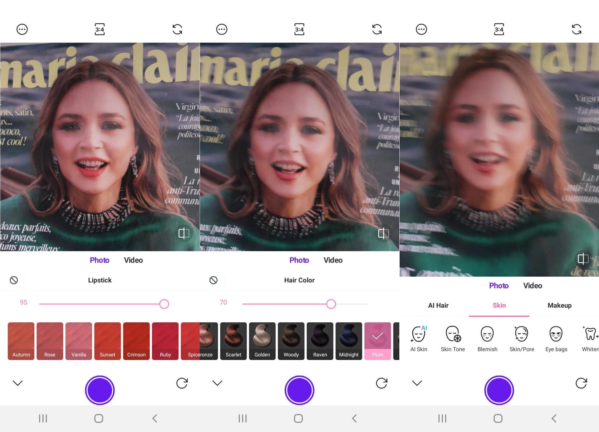Change 3:4 aspect ratio in Lipstick screen
The width and height of the screenshot is (599, 432).
click(100, 29)
